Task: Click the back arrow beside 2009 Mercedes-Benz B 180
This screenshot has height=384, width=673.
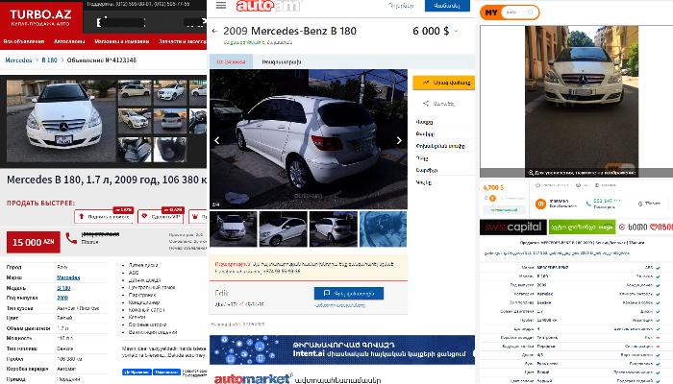Action: (214, 31)
